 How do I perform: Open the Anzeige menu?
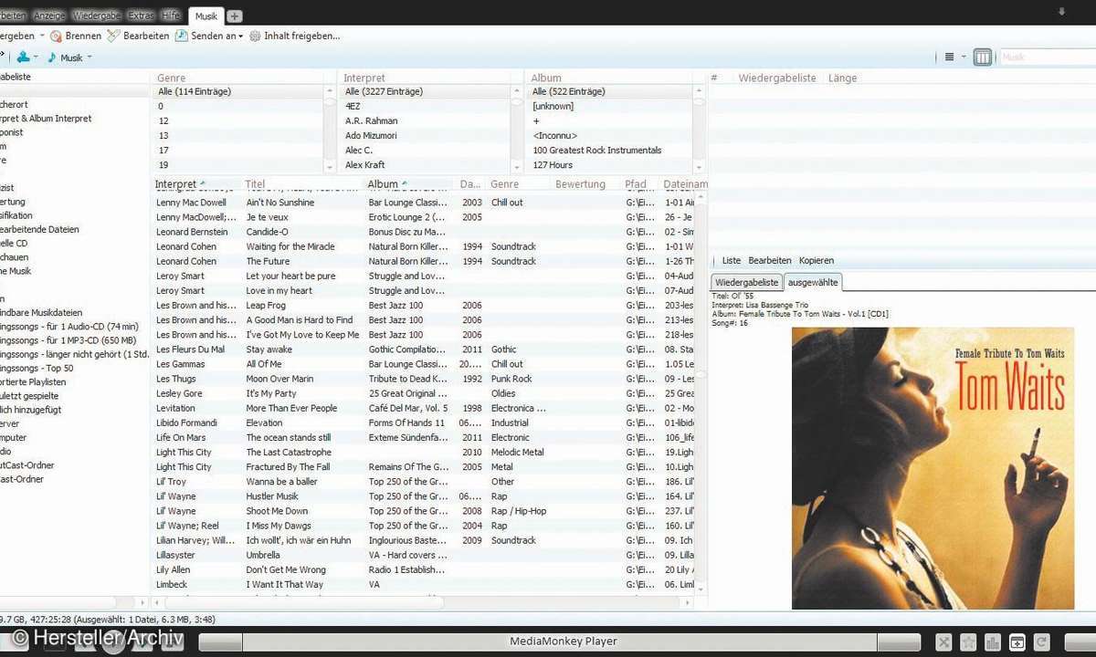pyautogui.click(x=48, y=16)
